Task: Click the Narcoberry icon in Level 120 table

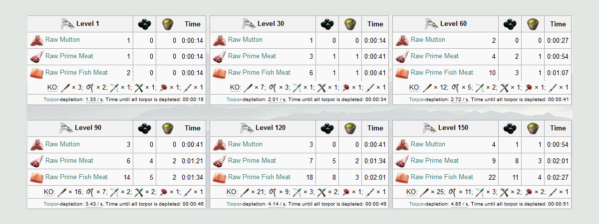Action: tap(327, 128)
